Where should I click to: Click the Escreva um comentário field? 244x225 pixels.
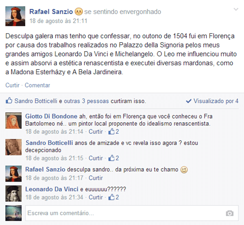click(x=132, y=213)
